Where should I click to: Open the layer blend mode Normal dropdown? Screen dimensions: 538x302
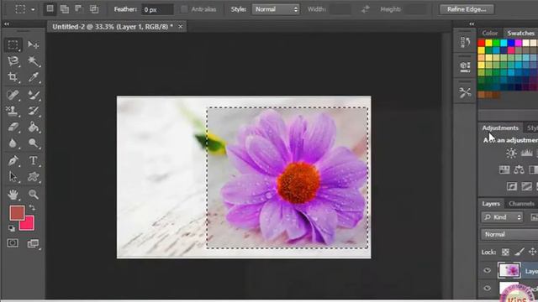pos(509,235)
